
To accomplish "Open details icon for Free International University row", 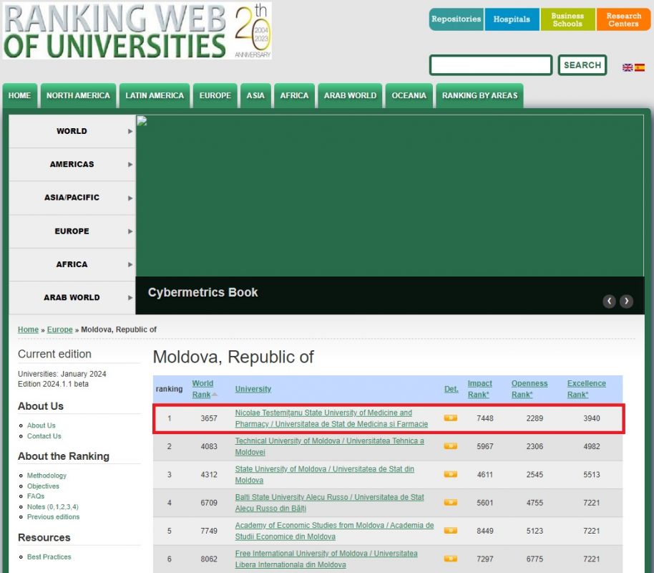I will click(450, 559).
